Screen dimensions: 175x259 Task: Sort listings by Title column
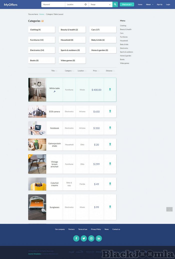(x=54, y=71)
